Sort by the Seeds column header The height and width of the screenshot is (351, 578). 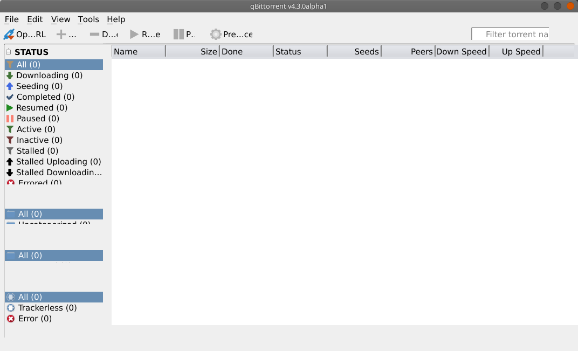coord(354,52)
